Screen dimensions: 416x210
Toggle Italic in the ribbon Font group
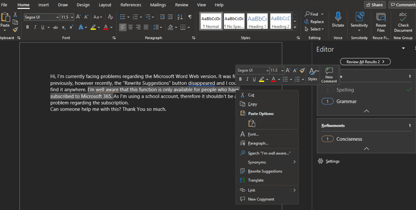35,27
